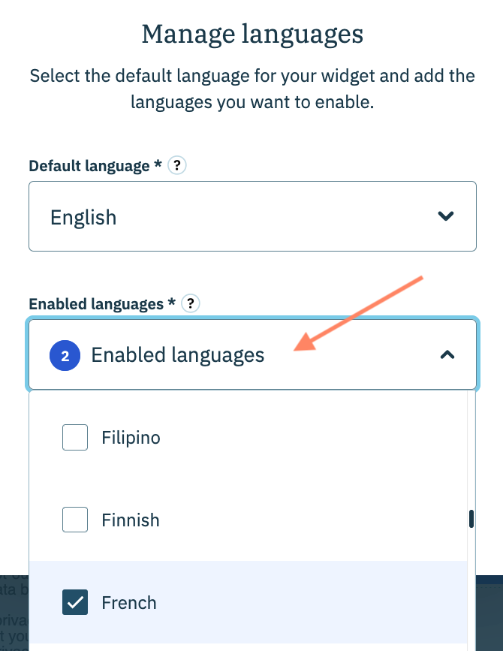Click the help icon beside Enabled languages

(191, 303)
